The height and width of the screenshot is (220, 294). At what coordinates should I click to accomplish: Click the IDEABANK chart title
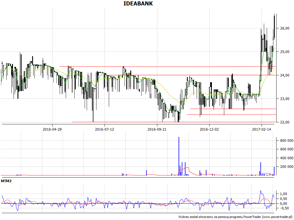(138, 3)
